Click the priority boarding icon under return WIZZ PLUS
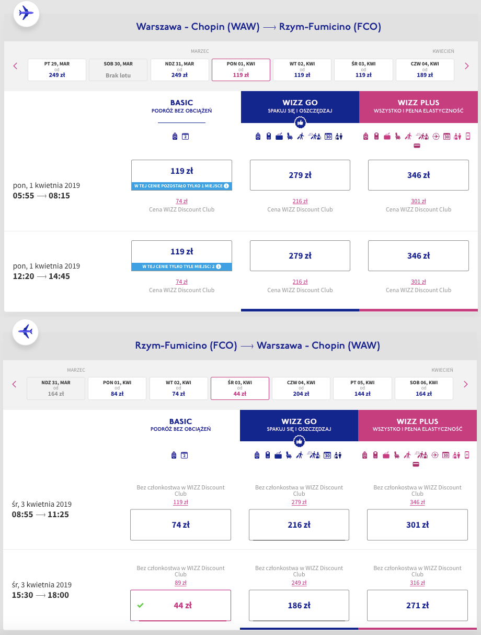481x635 pixels. (407, 455)
